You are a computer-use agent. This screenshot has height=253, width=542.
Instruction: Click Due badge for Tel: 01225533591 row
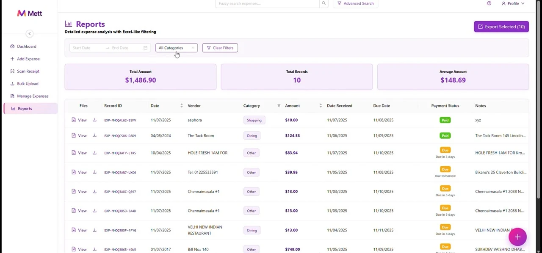point(445,169)
